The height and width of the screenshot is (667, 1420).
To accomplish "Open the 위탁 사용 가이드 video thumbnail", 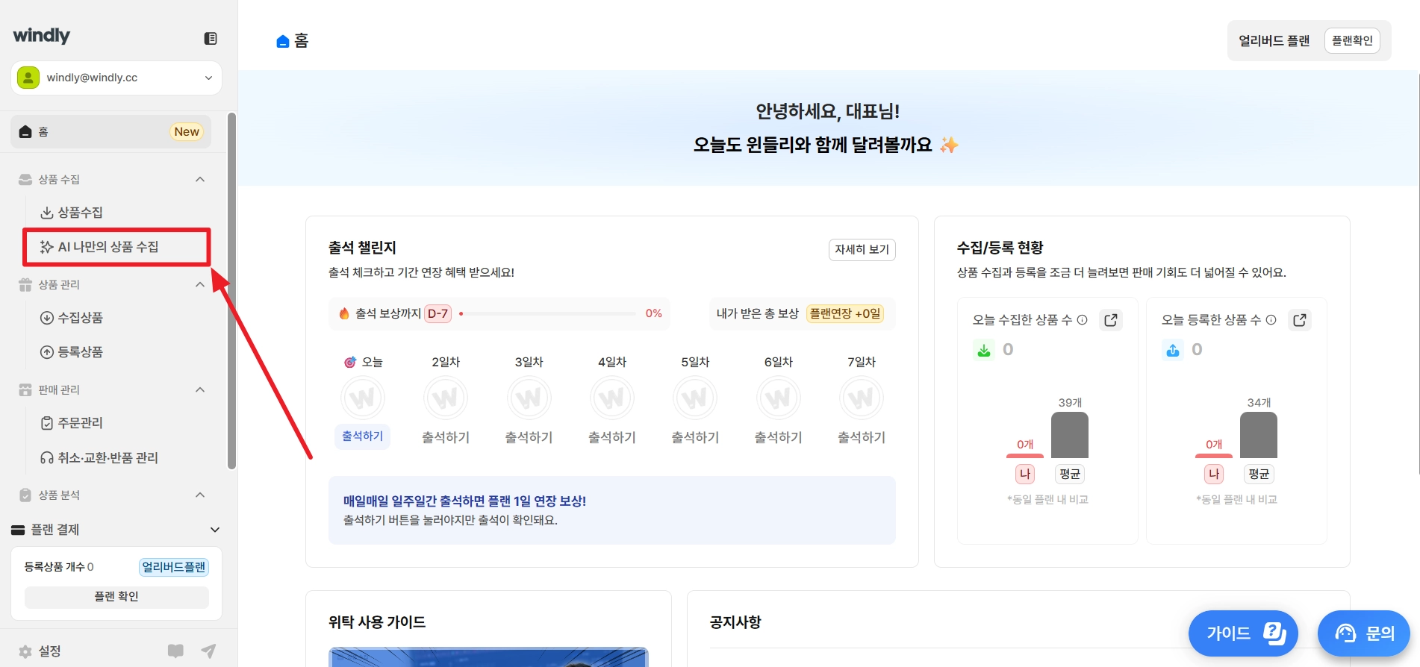I will 488,657.
